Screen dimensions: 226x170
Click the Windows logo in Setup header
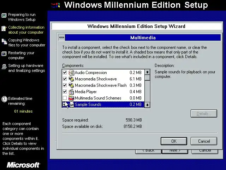[55, 5]
